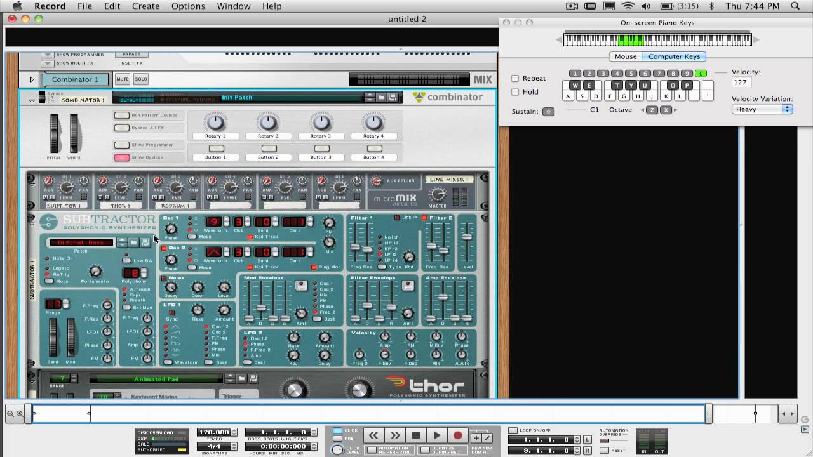Image resolution: width=813 pixels, height=457 pixels.
Task: Click the Mod Envelope invert button
Action: point(301,286)
